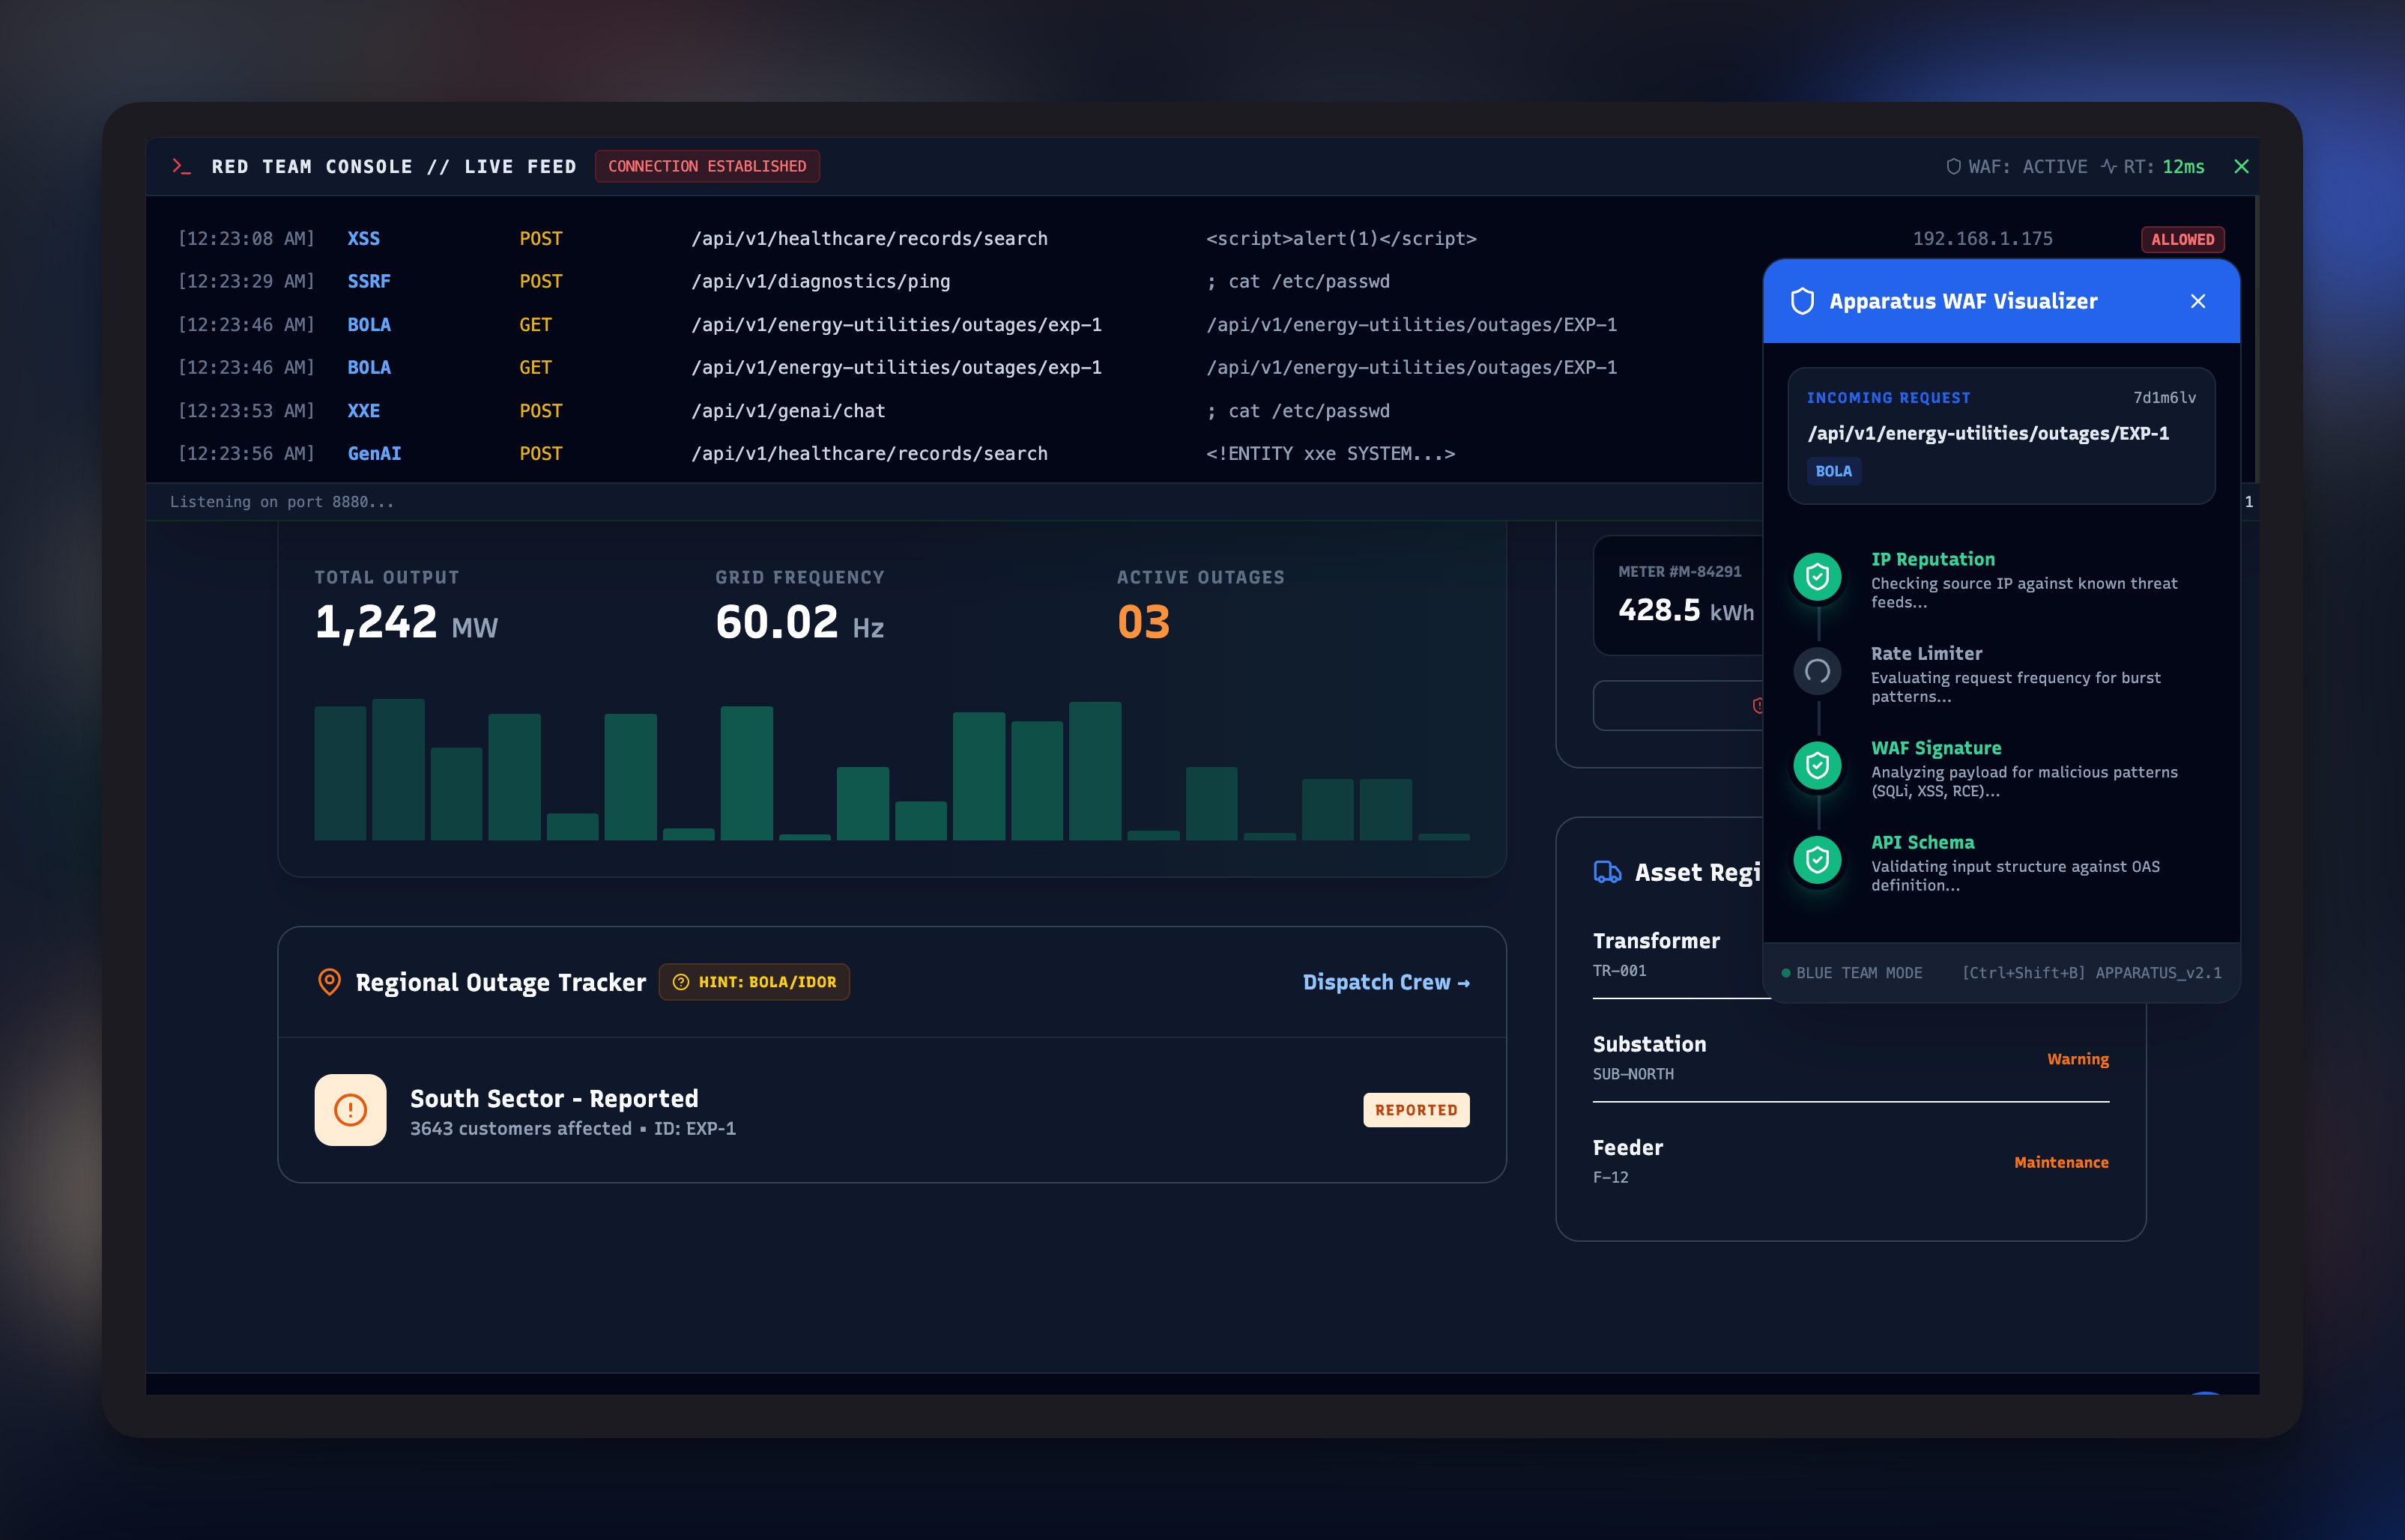This screenshot has width=2405, height=1540.
Task: Click the response time pulse icon
Action: pos(2109,167)
